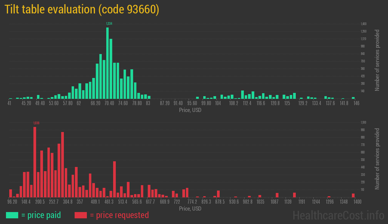Click the "Price, USD" label under the red chart
Viewport: 388px width, 224px height.
pyautogui.click(x=190, y=209)
